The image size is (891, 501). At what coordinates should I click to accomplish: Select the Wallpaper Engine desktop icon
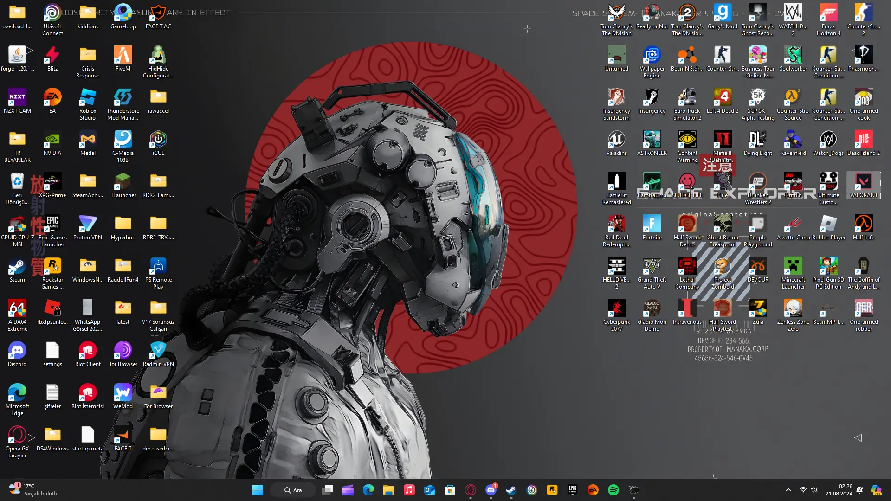(x=652, y=62)
